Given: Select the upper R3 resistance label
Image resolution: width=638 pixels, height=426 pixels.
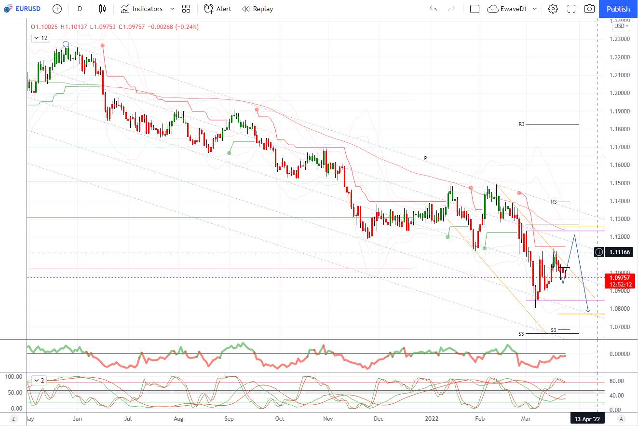Looking at the screenshot, I should point(522,124).
